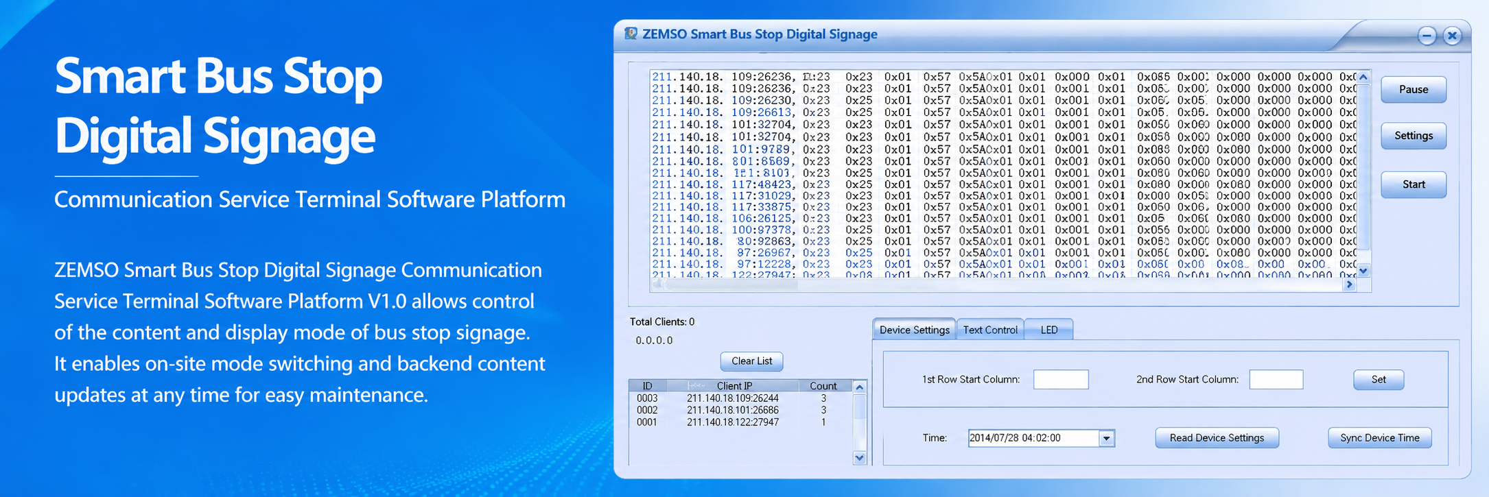Click the window title 'ZEMSO Smart Bus Stop Digital Signage'
Viewport: 1489px width, 497px height.
point(760,34)
